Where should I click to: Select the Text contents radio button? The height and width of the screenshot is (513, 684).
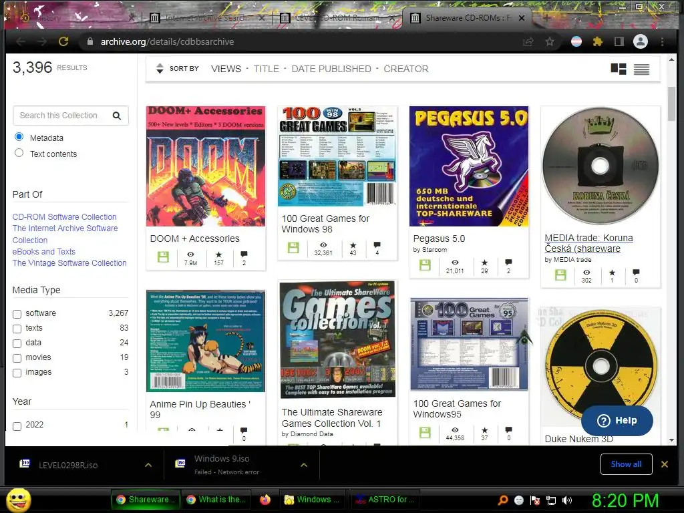click(x=19, y=153)
